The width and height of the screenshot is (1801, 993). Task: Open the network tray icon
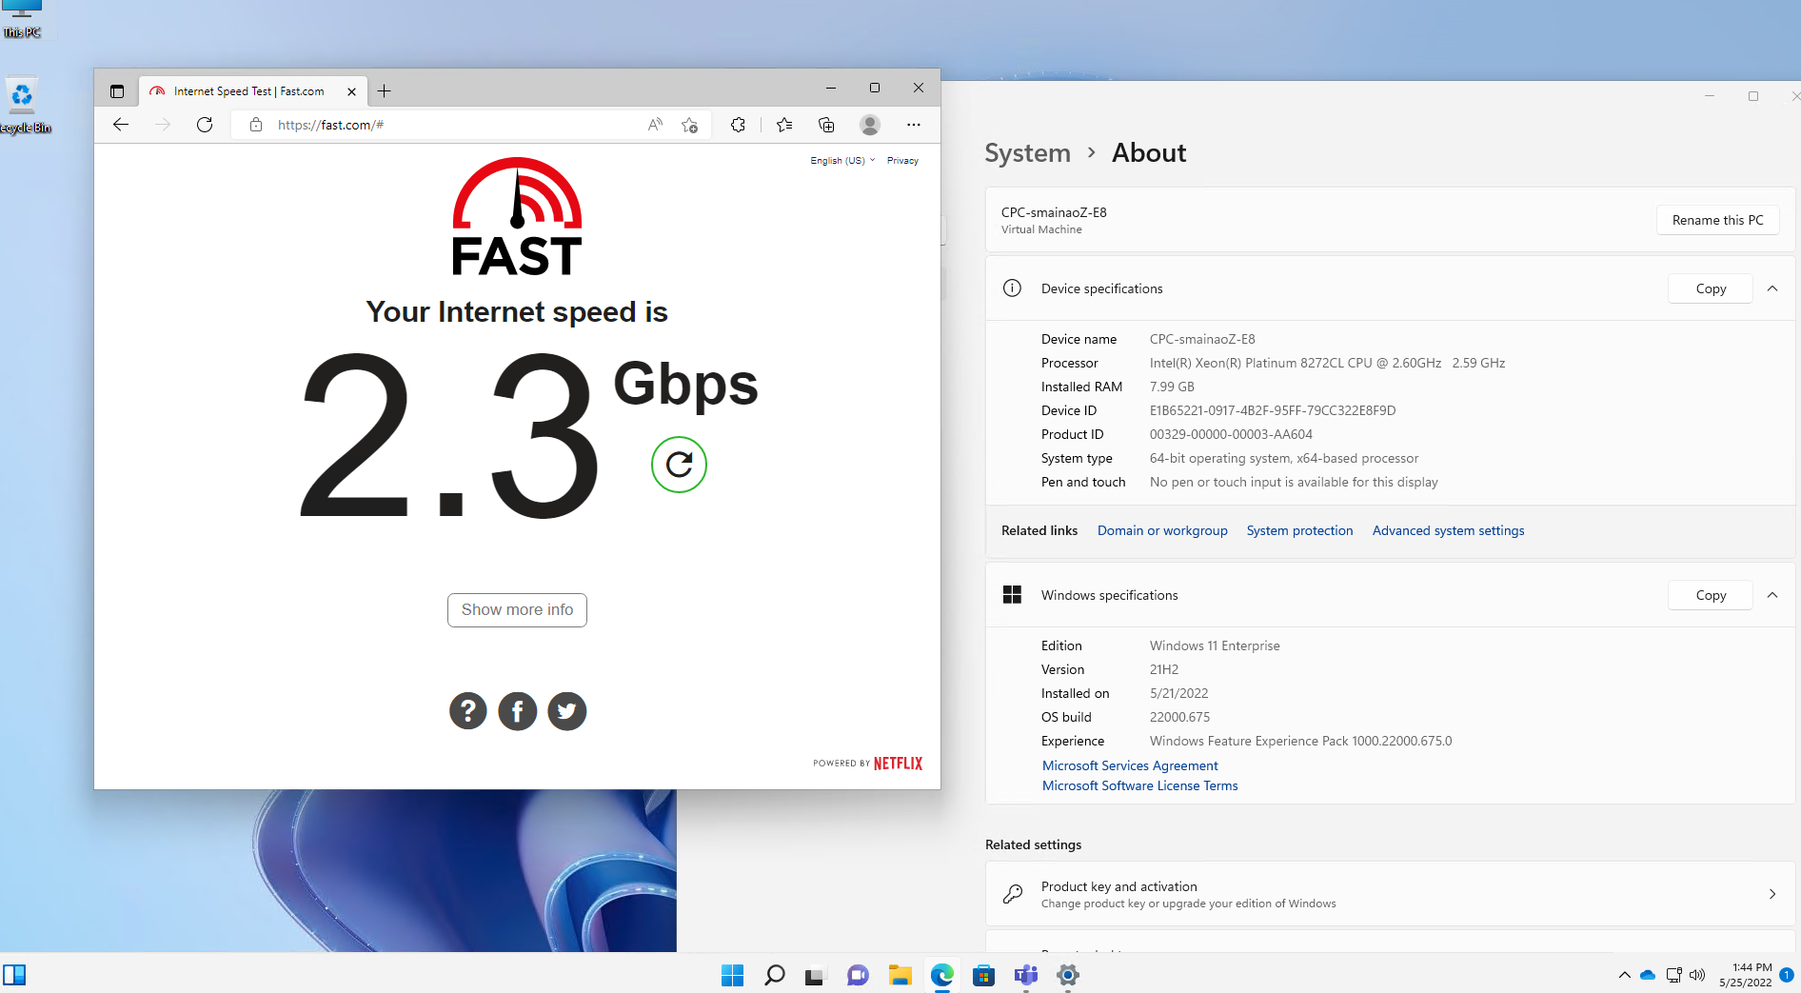(x=1673, y=975)
